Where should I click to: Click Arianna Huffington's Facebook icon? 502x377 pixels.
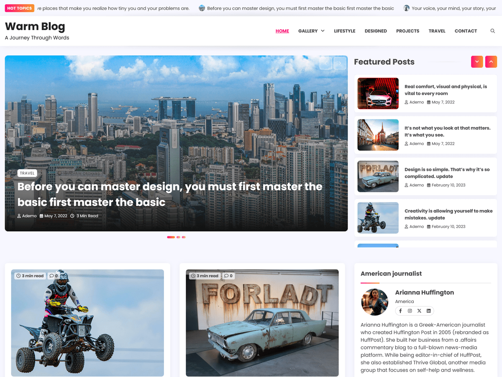(400, 311)
